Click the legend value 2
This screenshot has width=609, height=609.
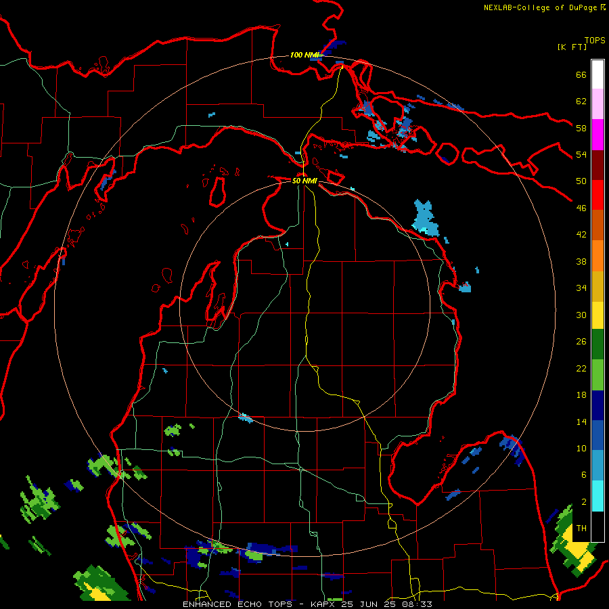pos(584,502)
